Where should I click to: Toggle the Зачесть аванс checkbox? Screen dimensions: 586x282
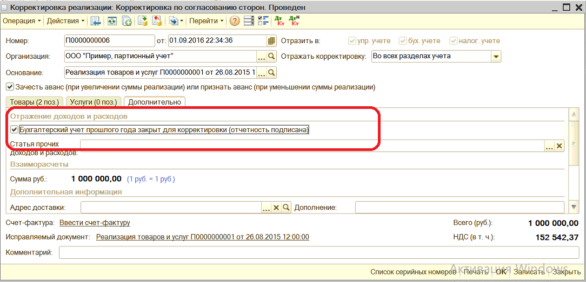point(10,87)
